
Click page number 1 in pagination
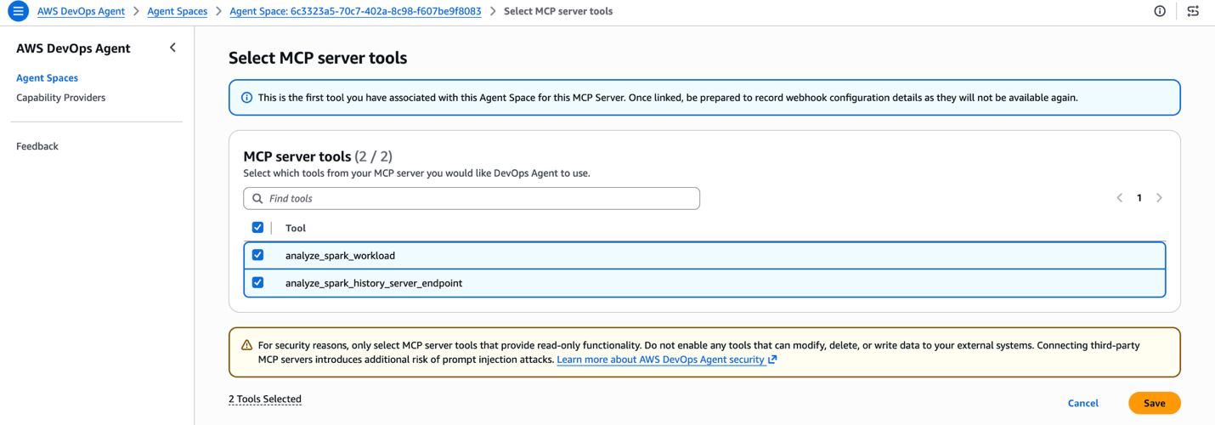[x=1139, y=198]
